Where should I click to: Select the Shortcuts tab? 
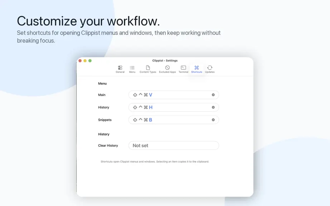[x=196, y=69]
